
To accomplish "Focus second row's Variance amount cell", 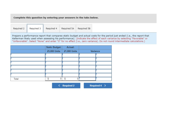I will click(x=87, y=59).
